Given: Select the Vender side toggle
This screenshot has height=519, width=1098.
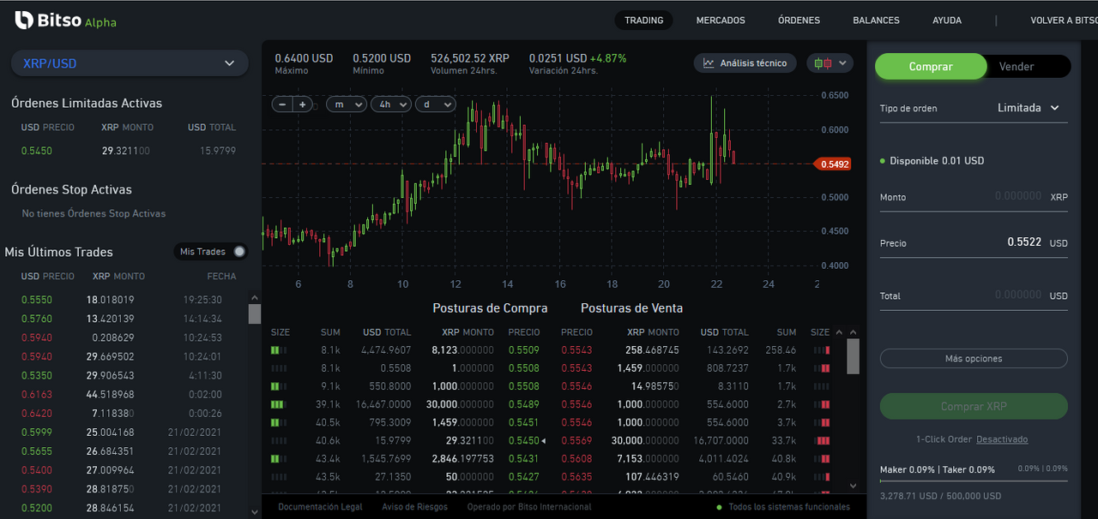Looking at the screenshot, I should (x=1017, y=67).
